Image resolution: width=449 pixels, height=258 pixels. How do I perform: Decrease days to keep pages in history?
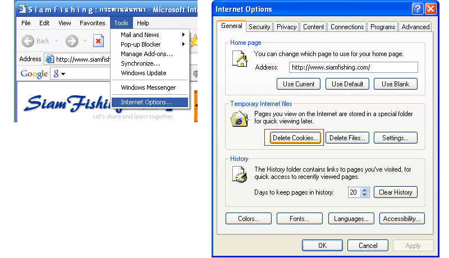[364, 195]
